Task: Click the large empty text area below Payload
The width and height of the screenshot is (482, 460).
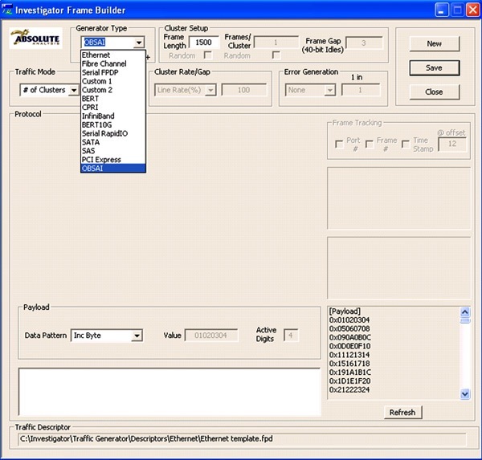Action: point(170,392)
